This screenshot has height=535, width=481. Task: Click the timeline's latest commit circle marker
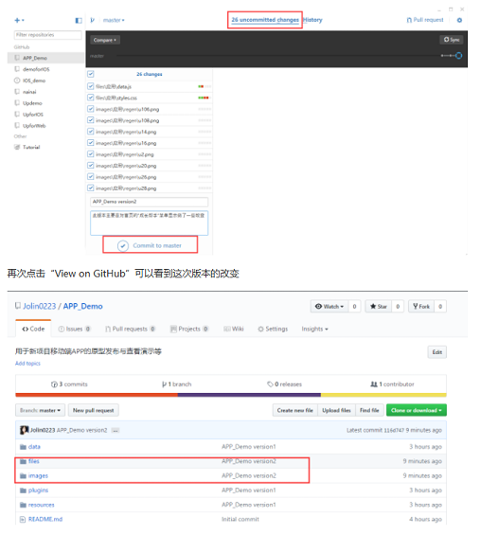(458, 55)
